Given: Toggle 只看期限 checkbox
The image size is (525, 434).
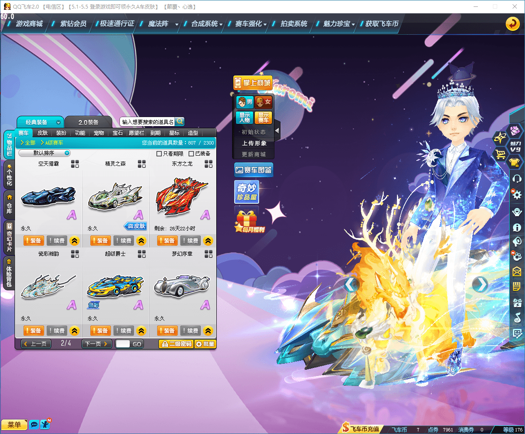Looking at the screenshot, I should tap(159, 154).
